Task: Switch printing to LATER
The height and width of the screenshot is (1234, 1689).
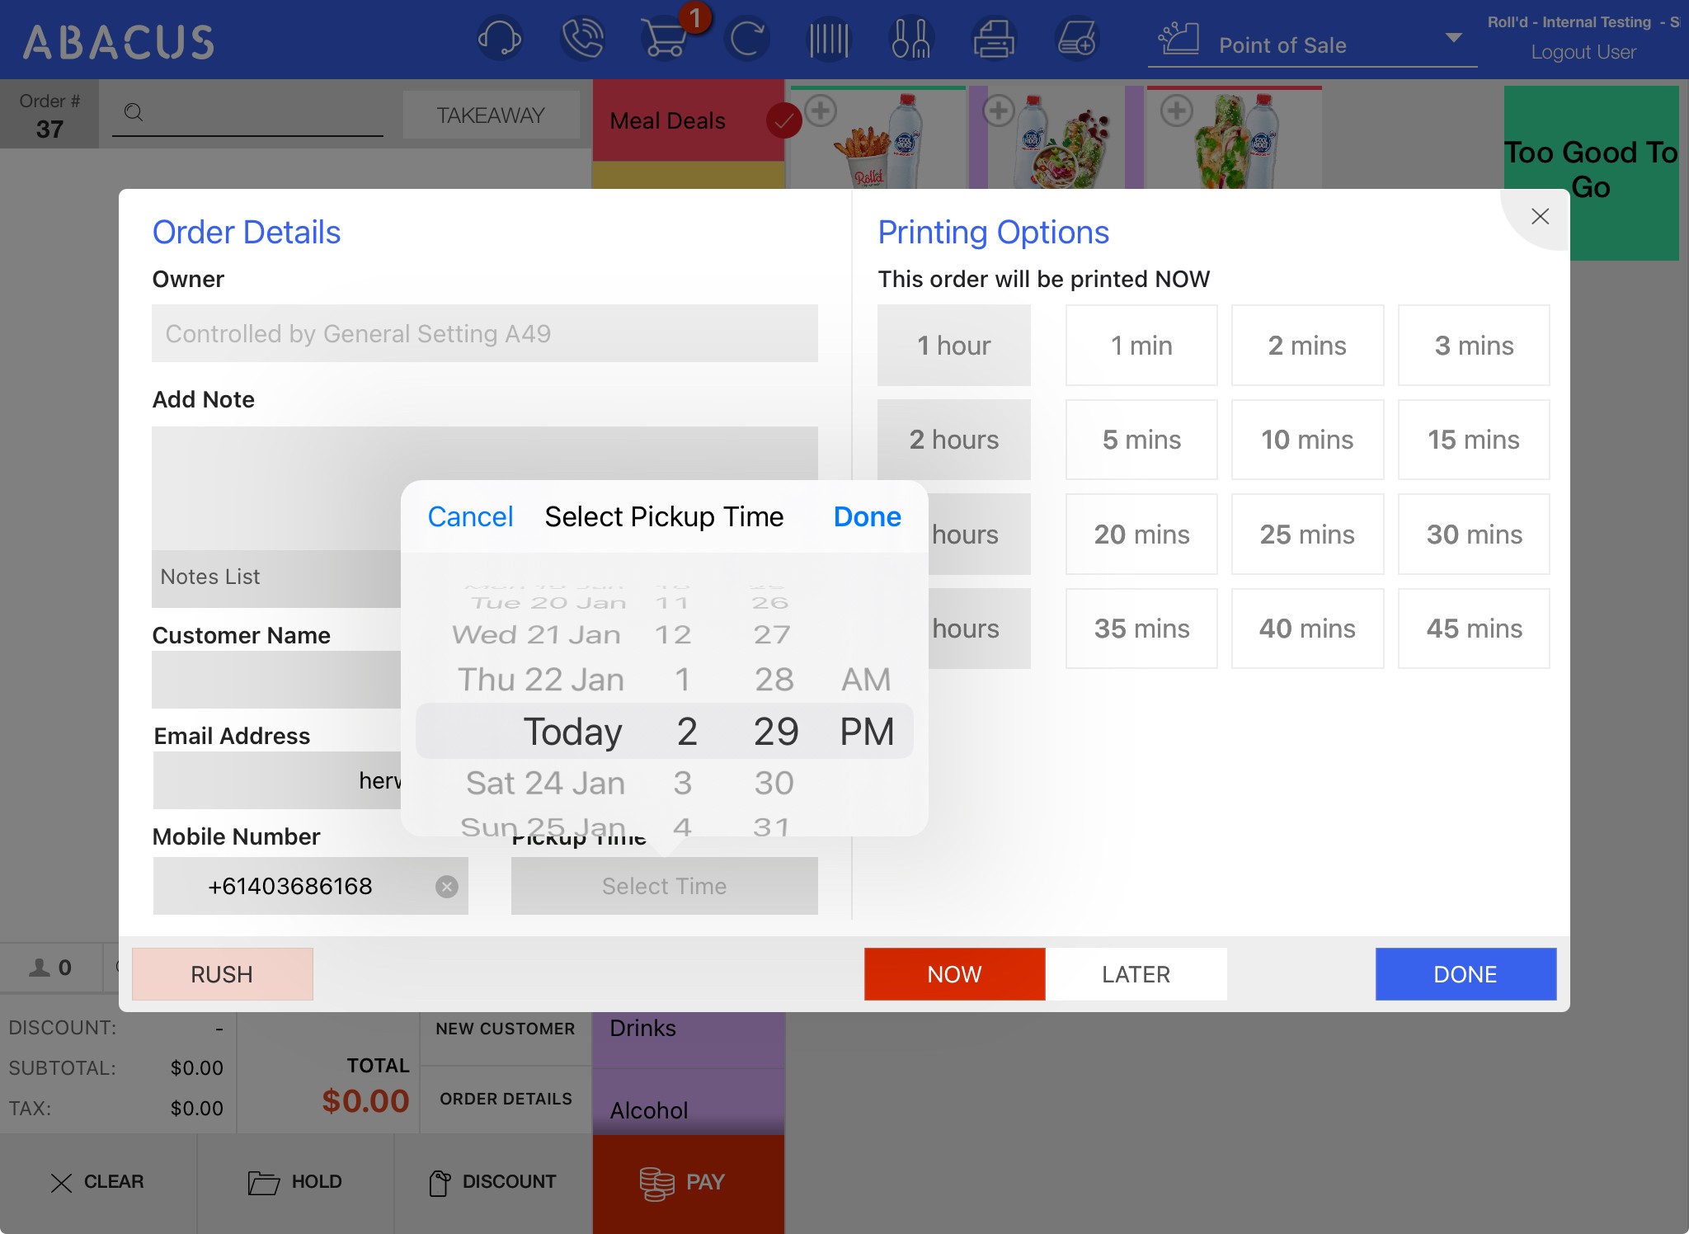Action: coord(1136,974)
